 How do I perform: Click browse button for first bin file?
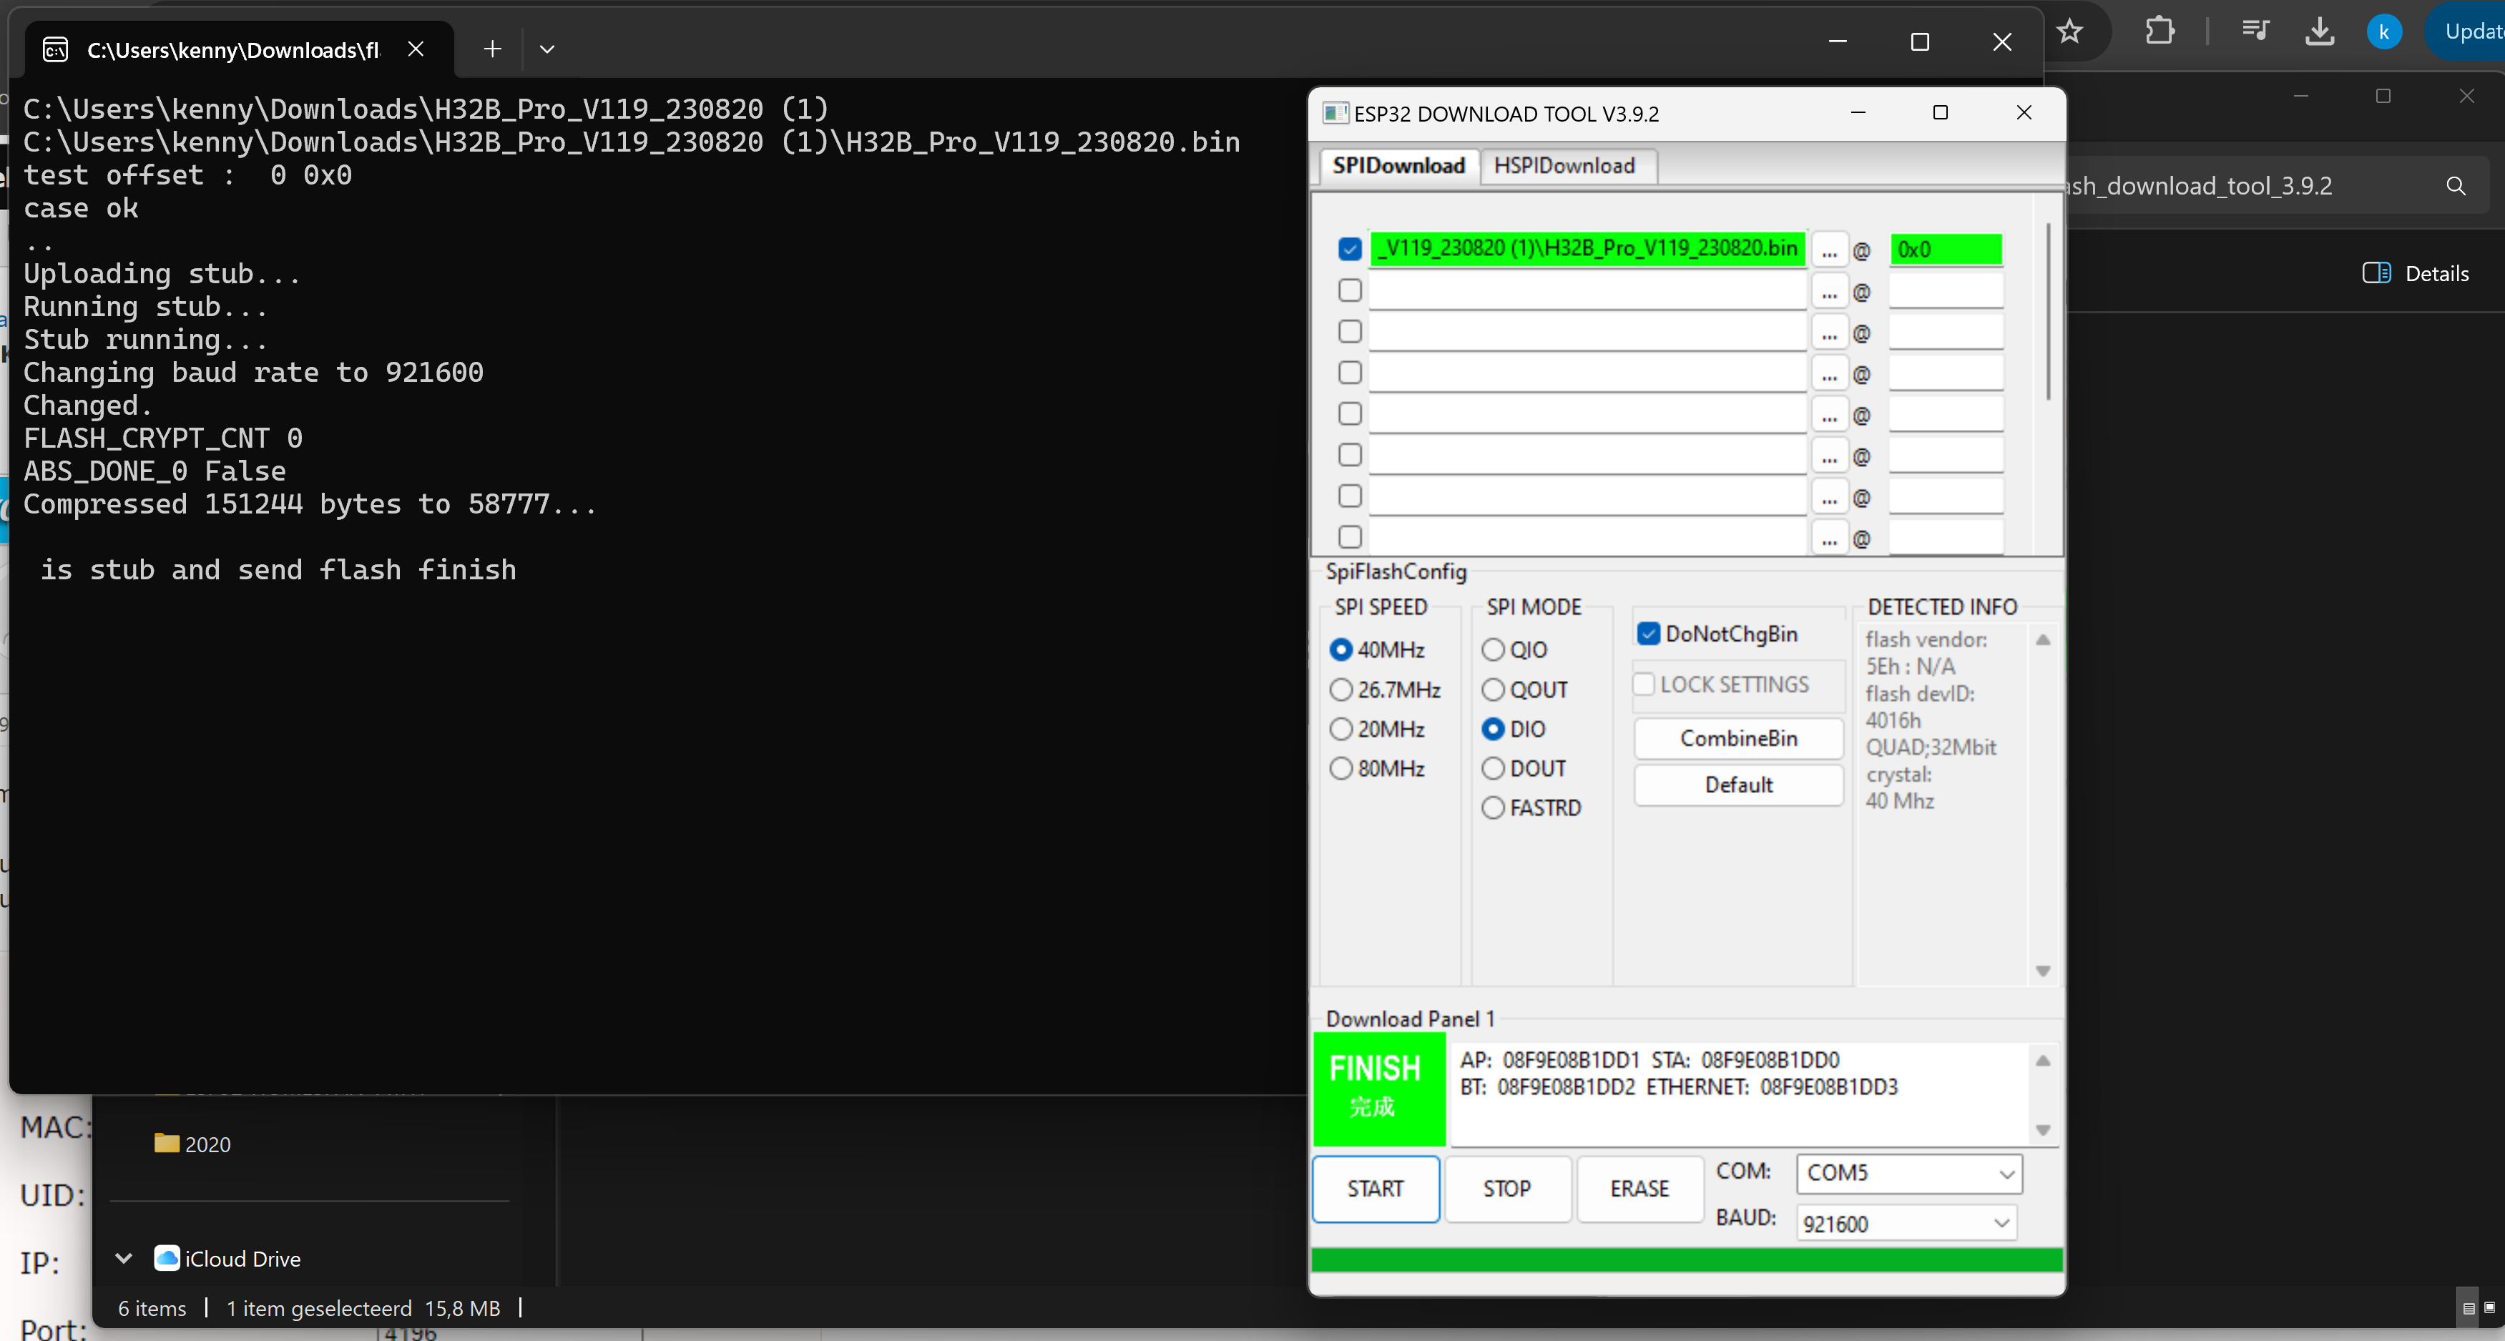point(1829,250)
